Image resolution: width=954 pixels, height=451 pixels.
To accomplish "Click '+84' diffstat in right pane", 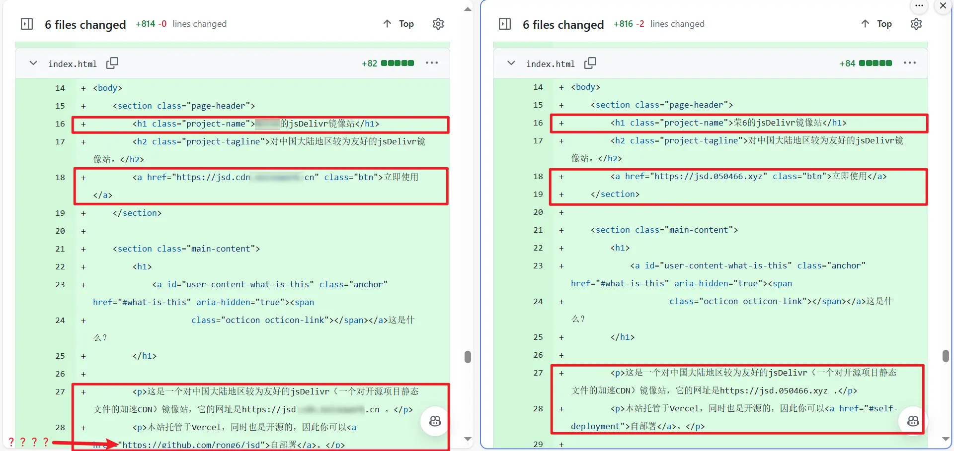I will tap(848, 64).
